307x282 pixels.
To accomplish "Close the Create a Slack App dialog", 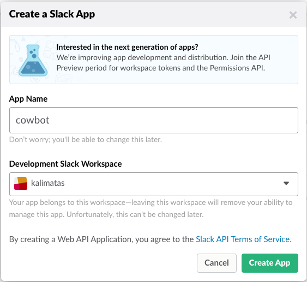I will (293, 15).
